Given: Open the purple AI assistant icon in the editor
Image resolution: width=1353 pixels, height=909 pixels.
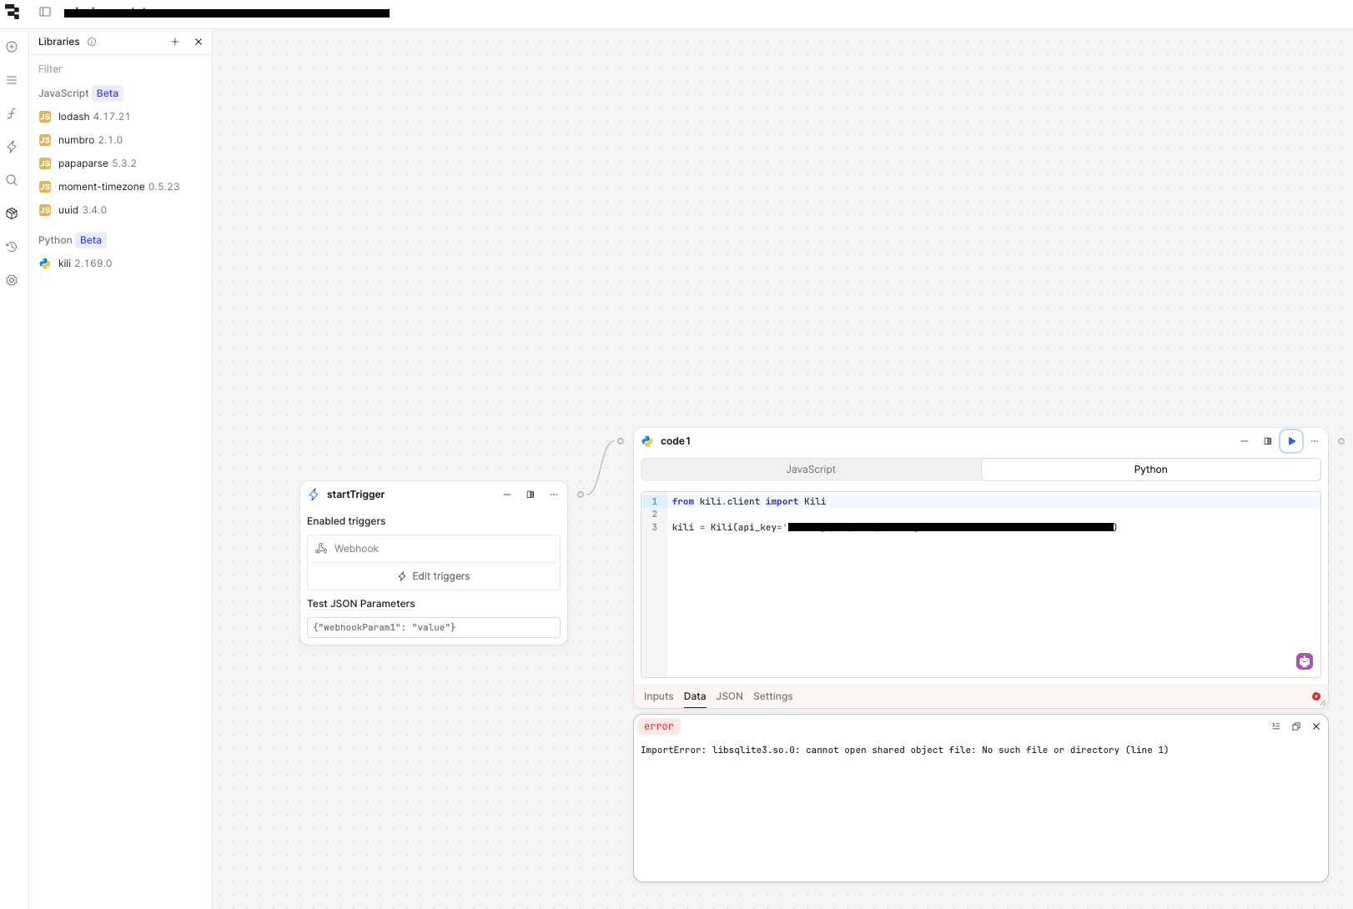Looking at the screenshot, I should (1305, 661).
